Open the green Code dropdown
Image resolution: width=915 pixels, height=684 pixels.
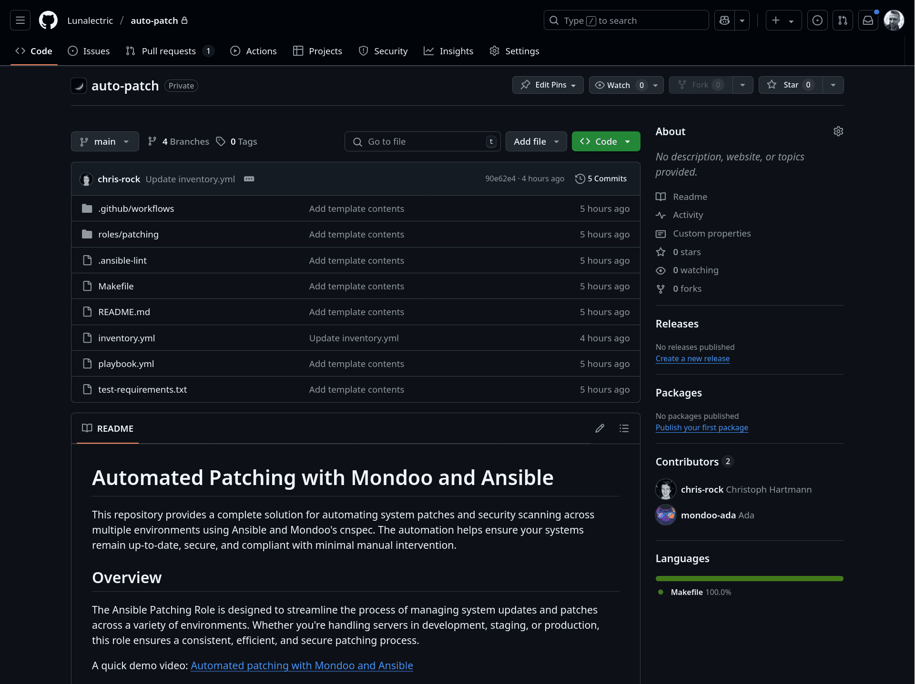click(605, 142)
